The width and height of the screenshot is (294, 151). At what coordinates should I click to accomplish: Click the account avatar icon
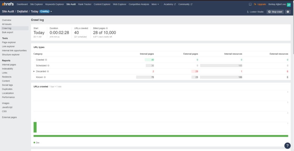click(x=289, y=5)
